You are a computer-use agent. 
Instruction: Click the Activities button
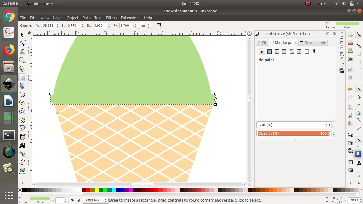(12, 3)
